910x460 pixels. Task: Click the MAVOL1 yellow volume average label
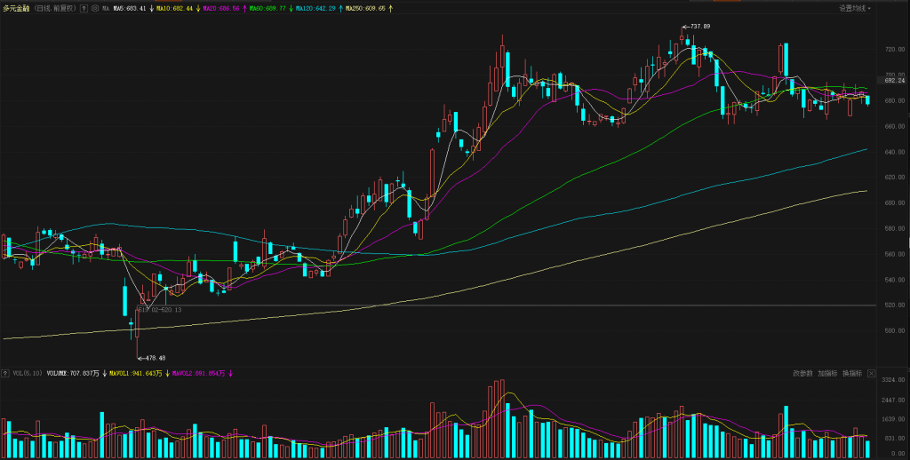click(x=135, y=374)
